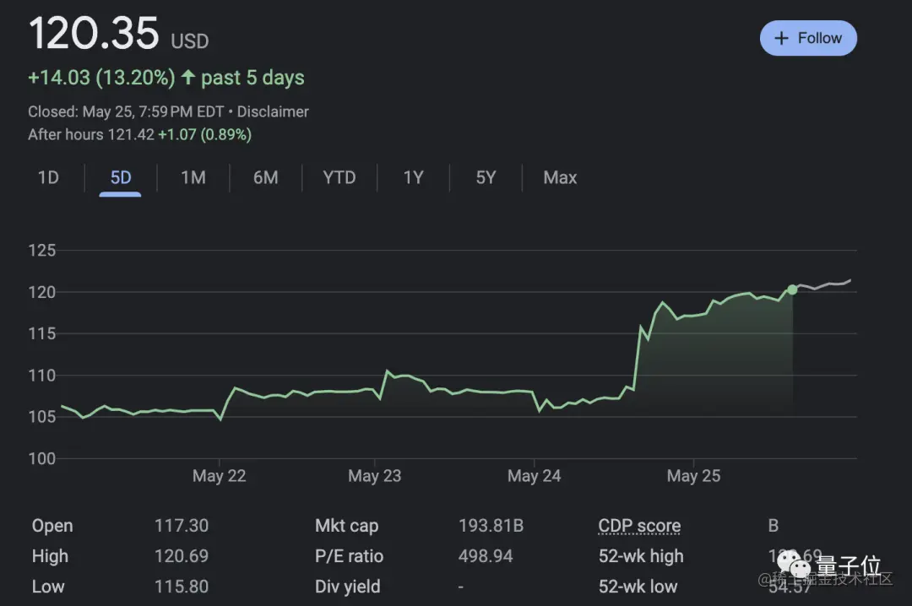The height and width of the screenshot is (606, 912).
Task: Show the 1M chart range
Action: (193, 177)
